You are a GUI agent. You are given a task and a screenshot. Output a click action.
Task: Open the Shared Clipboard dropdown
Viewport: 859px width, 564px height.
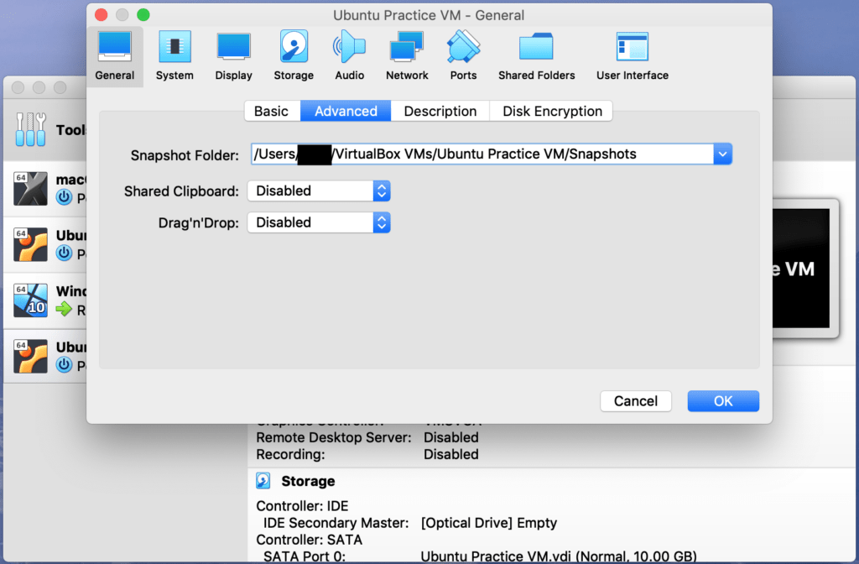[319, 191]
